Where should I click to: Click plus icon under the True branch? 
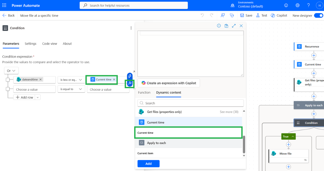tap(289, 144)
